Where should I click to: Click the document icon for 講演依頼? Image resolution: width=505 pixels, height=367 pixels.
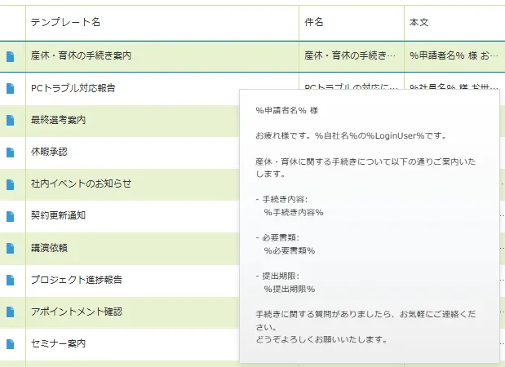coord(11,248)
